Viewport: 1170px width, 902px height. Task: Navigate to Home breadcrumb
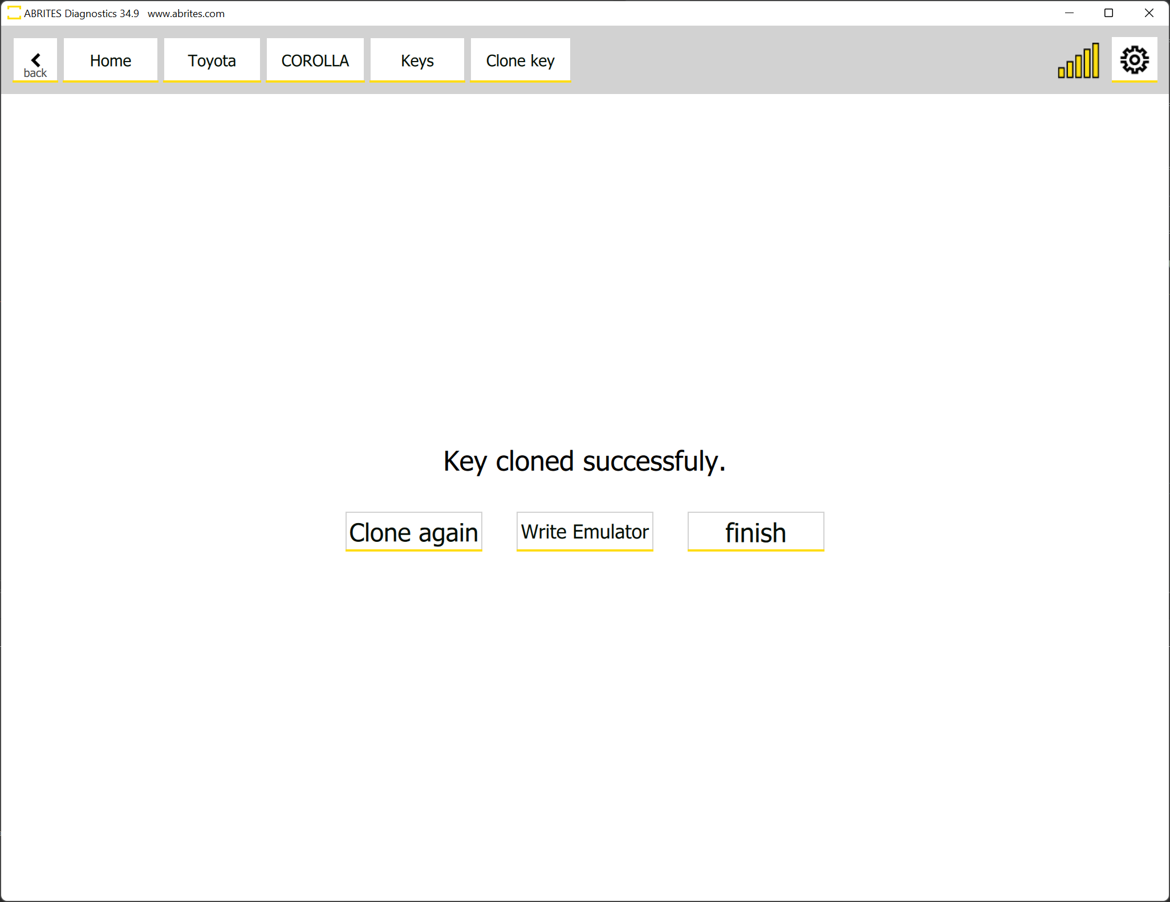tap(111, 60)
